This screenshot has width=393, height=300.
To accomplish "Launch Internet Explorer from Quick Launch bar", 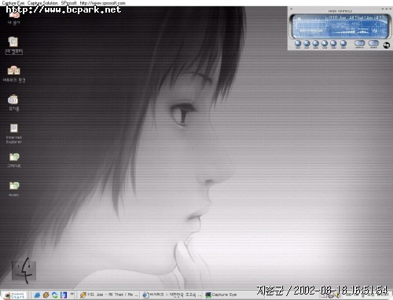I will pos(37,295).
